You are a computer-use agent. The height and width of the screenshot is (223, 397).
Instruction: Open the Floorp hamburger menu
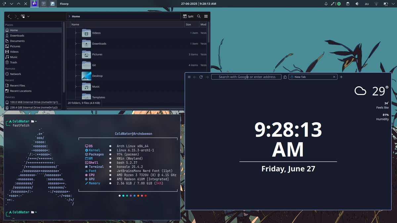[x=189, y=77]
